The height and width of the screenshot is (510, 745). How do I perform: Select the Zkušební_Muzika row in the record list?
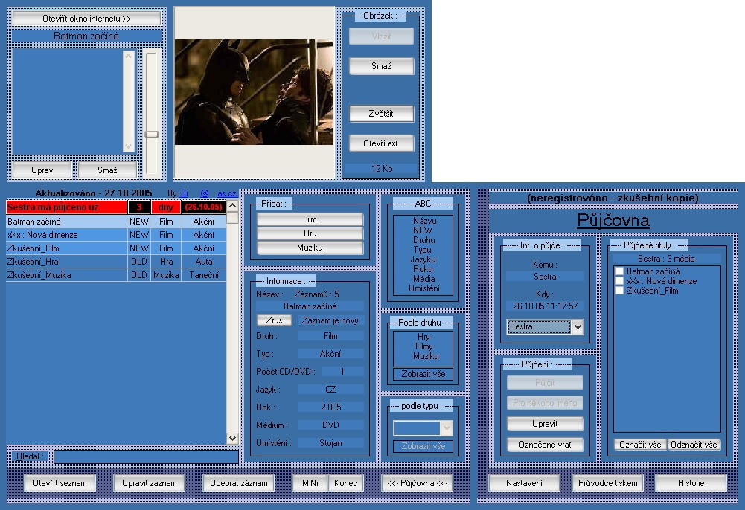[x=116, y=274]
